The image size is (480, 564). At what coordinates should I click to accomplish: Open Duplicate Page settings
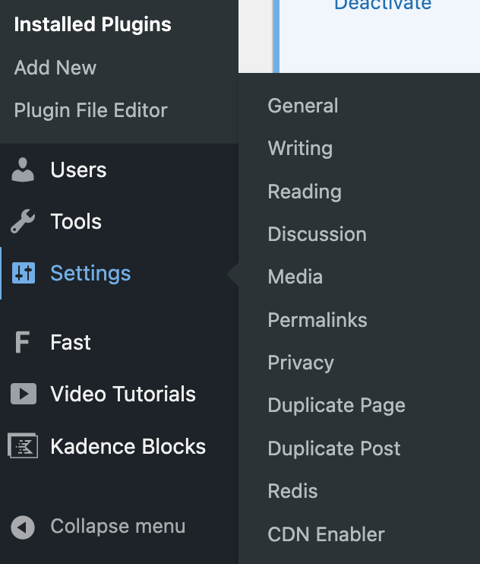[336, 406]
